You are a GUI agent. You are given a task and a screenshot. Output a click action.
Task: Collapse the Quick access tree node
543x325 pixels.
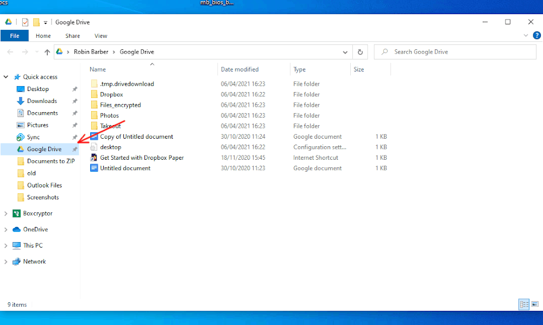click(x=6, y=77)
